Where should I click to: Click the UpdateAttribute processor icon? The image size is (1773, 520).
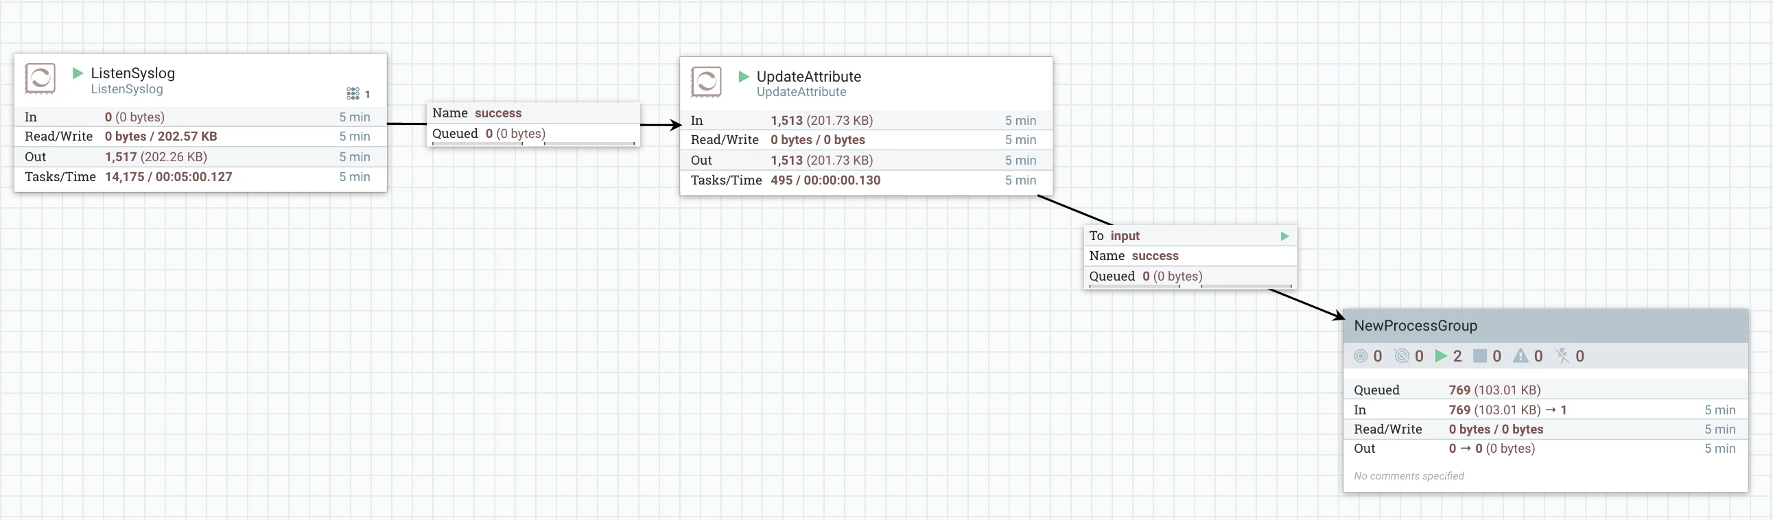706,82
